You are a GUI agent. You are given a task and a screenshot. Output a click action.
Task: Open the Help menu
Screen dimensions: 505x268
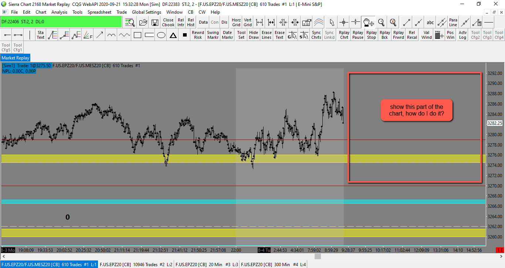(x=215, y=12)
